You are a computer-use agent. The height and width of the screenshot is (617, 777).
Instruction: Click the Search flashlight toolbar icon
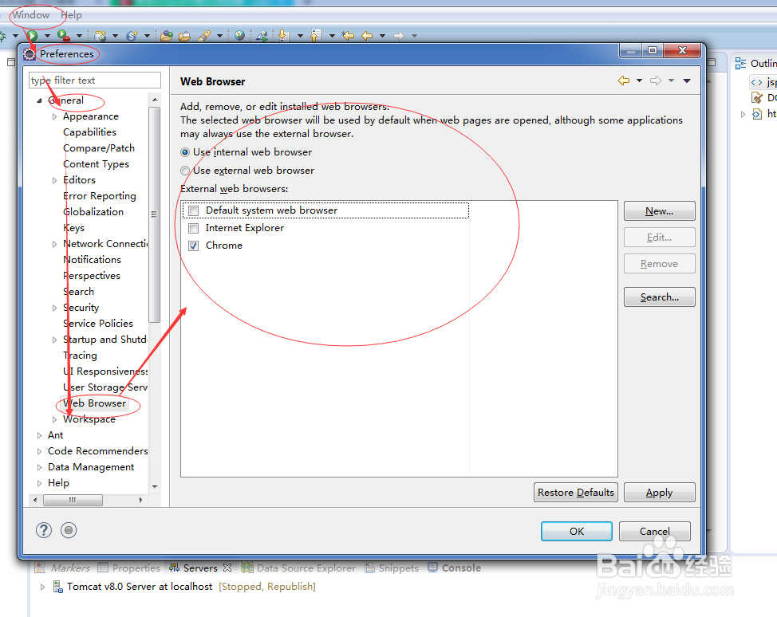tap(204, 36)
